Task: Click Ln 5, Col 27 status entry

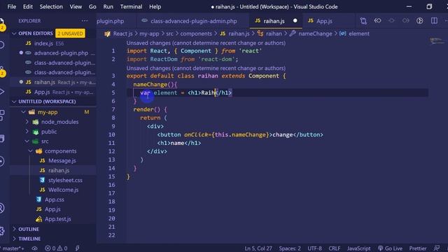Action: tap(258, 248)
